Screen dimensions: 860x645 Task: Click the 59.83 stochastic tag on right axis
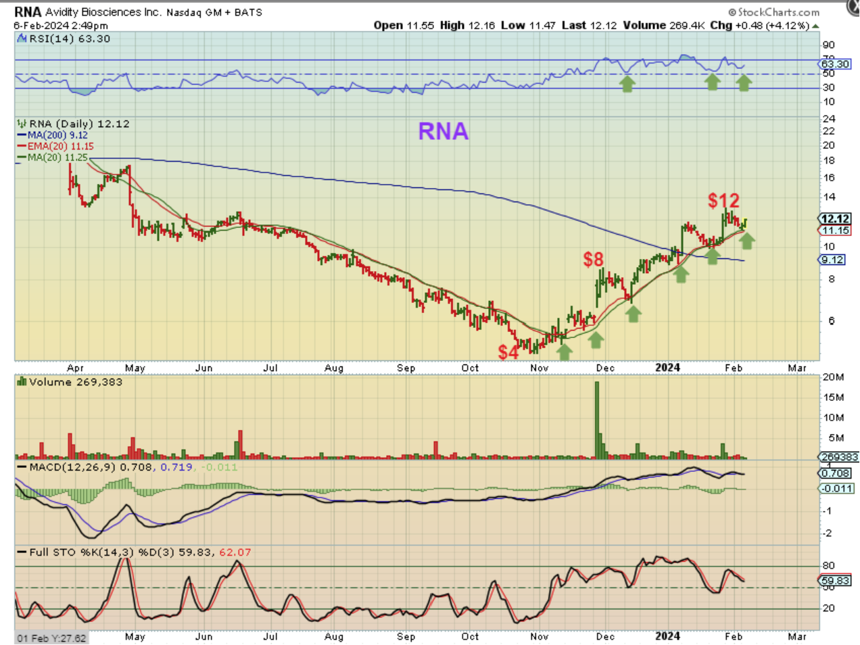(x=835, y=581)
